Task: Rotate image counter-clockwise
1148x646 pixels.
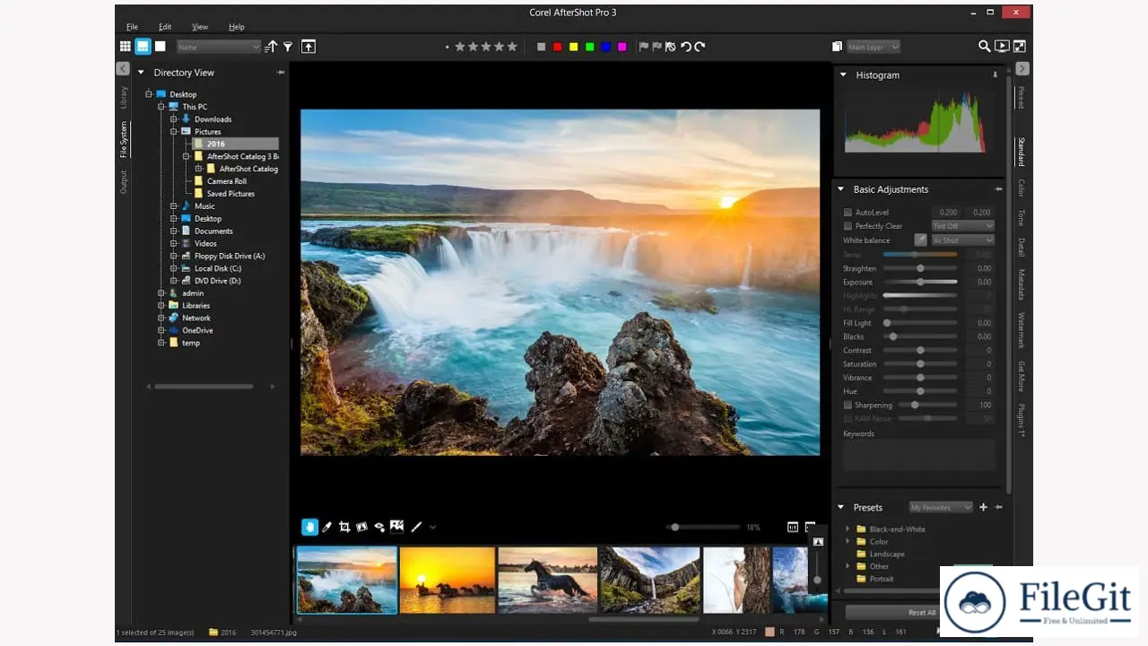Action: (686, 47)
